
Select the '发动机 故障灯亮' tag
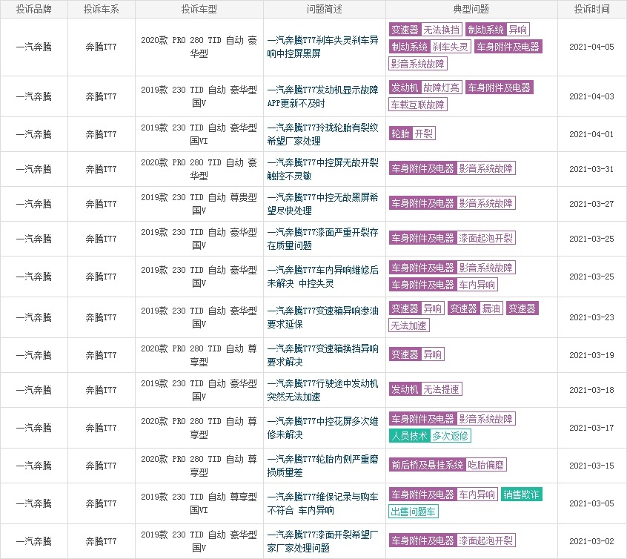click(x=425, y=87)
